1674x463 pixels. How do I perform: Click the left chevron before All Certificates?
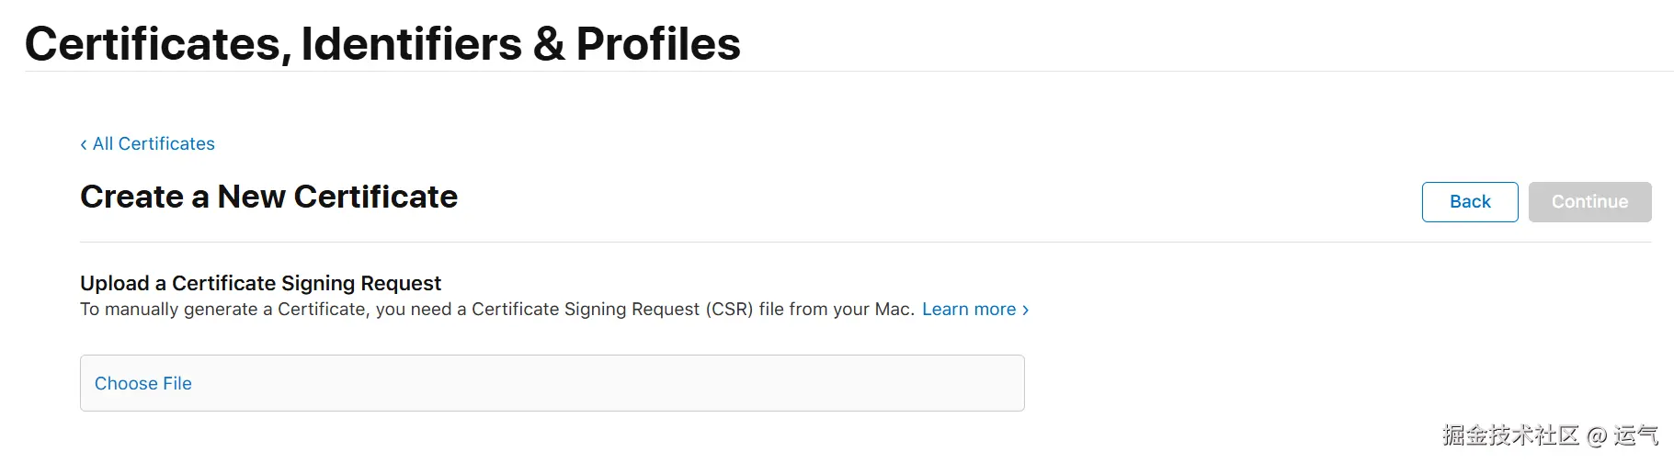[84, 144]
